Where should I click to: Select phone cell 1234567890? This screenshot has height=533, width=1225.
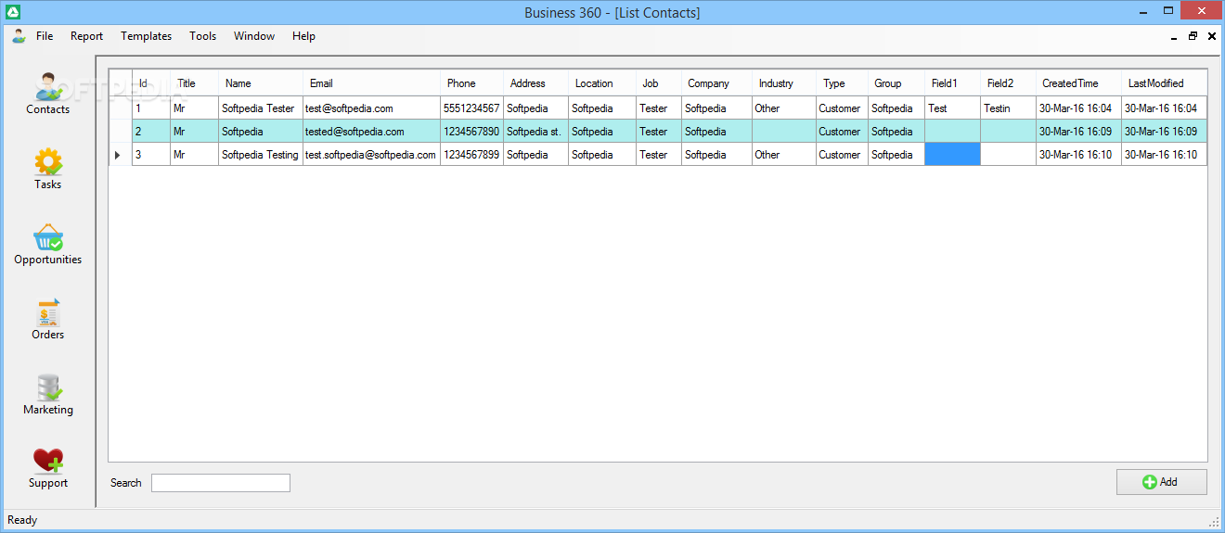click(x=472, y=132)
